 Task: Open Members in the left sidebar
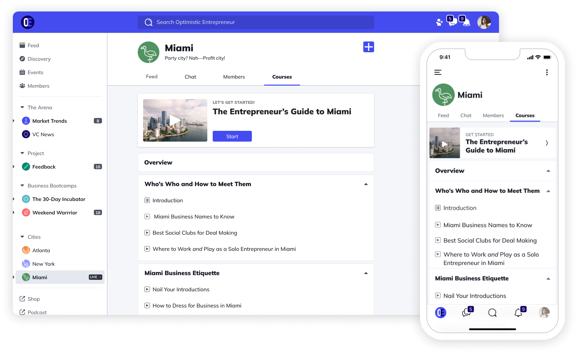(x=34, y=86)
